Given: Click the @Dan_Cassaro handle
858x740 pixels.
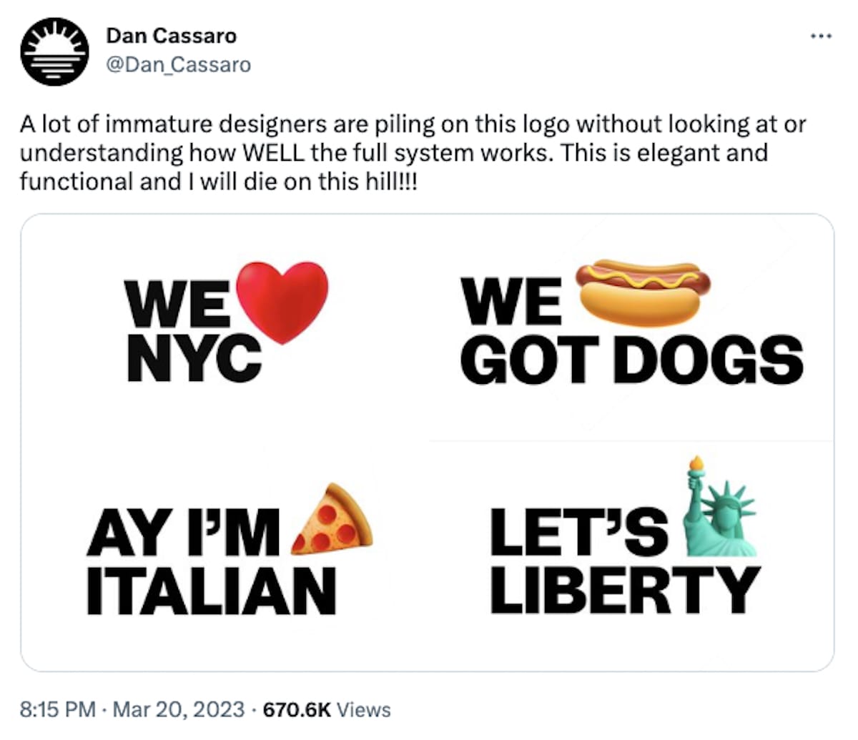Looking at the screenshot, I should pos(178,64).
